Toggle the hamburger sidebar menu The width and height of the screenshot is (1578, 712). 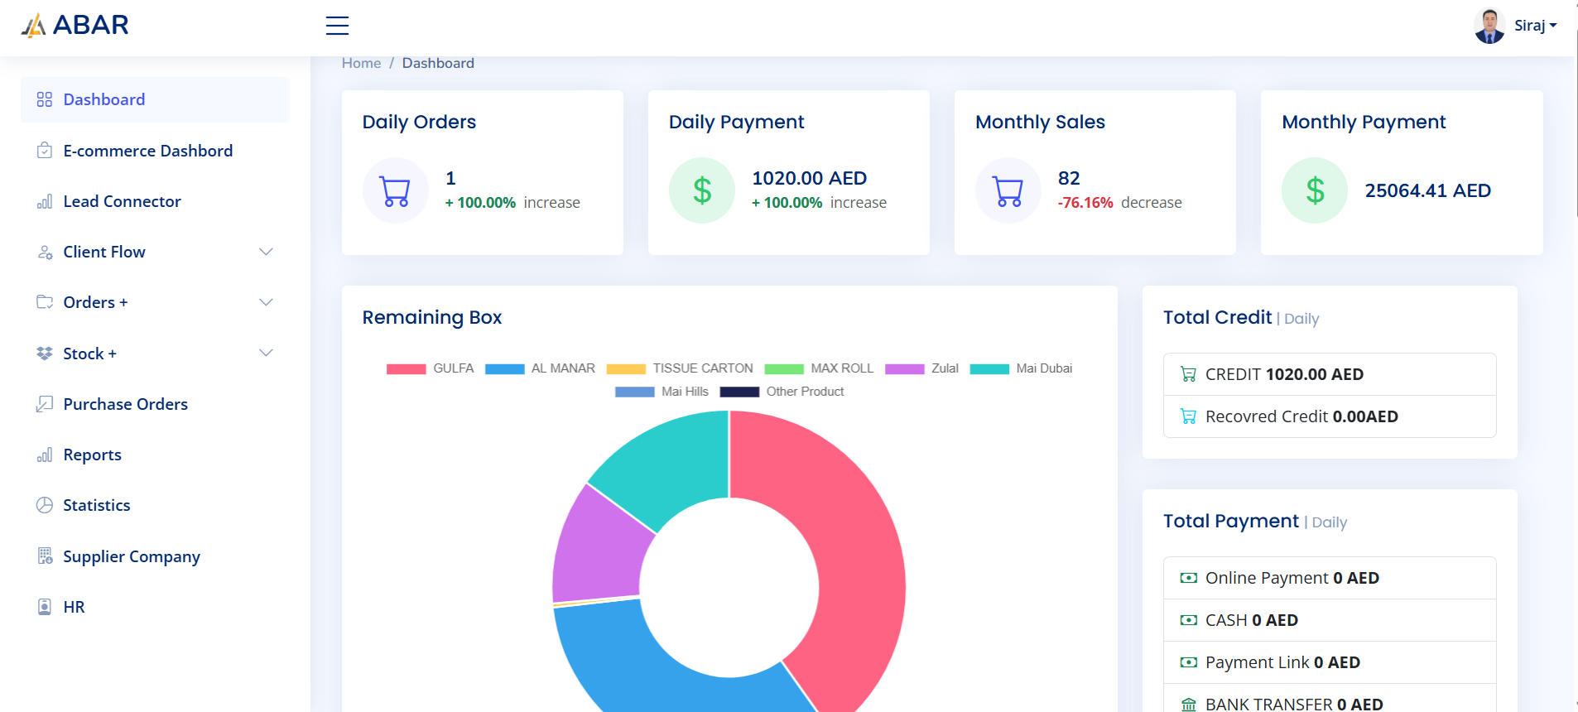pos(337,26)
